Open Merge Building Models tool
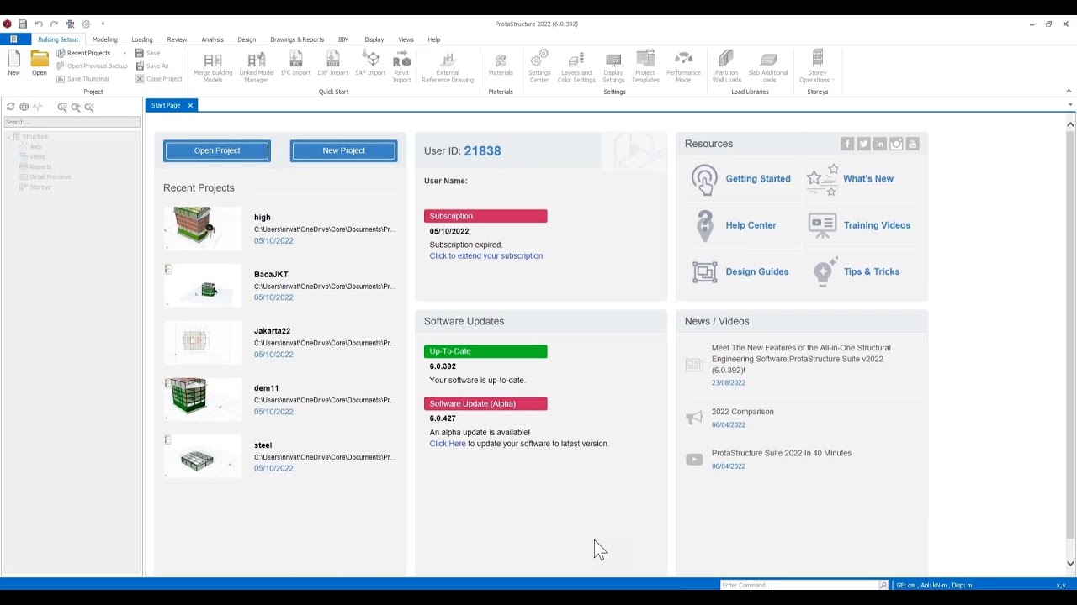This screenshot has height=605, width=1077. (x=213, y=67)
